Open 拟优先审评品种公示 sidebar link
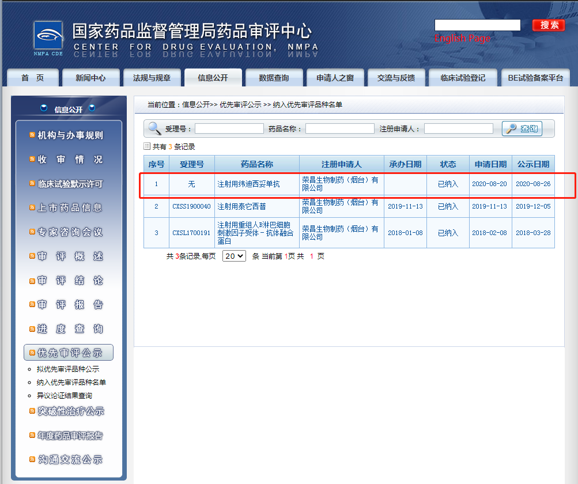This screenshot has width=578, height=484. tap(68, 369)
